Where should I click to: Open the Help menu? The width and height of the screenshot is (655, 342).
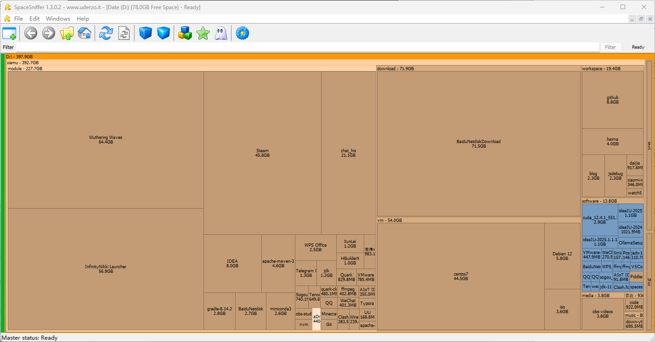83,19
